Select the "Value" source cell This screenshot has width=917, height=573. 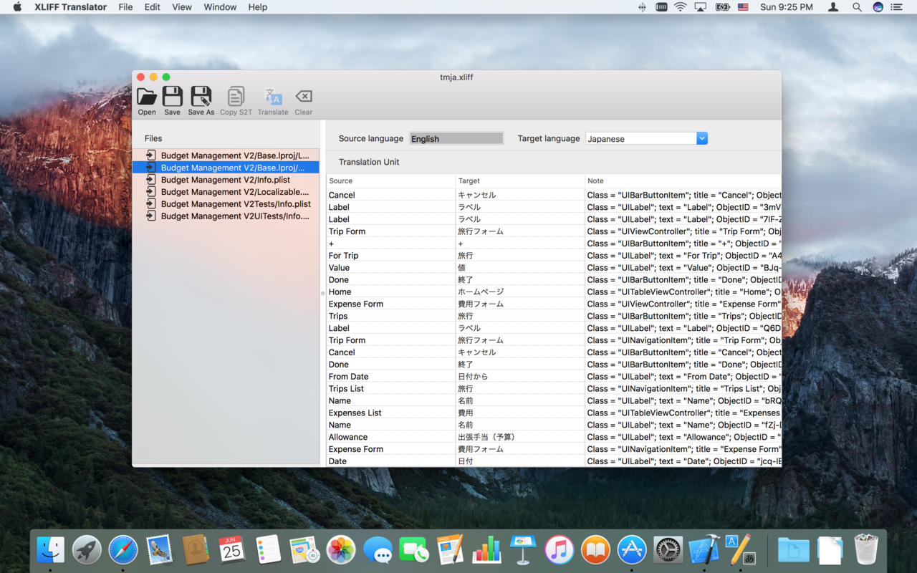click(390, 268)
